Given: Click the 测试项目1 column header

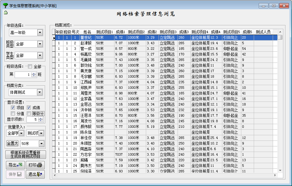Looking at the screenshot, I should [x=105, y=32].
